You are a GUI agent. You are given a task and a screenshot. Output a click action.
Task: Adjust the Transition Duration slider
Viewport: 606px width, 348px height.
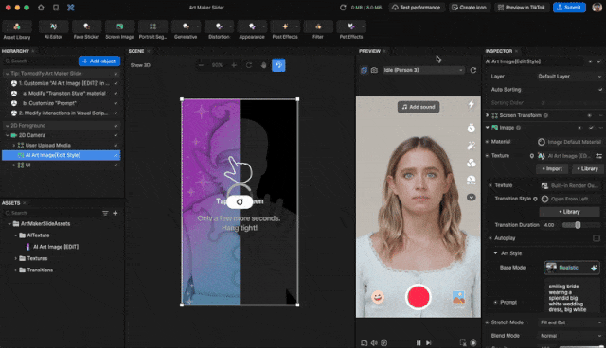tap(578, 225)
